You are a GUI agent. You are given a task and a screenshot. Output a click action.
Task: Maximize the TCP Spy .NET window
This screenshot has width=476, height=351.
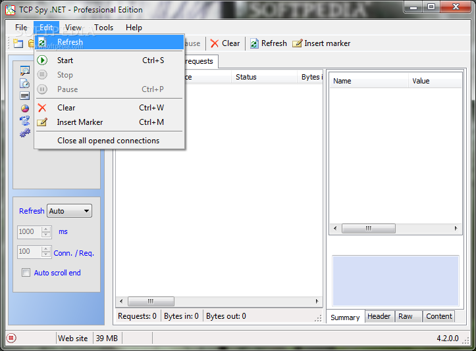pos(431,7)
